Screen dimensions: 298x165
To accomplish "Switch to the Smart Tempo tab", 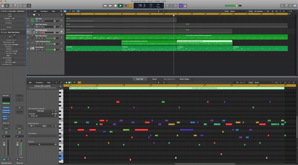I will [x=184, y=79].
